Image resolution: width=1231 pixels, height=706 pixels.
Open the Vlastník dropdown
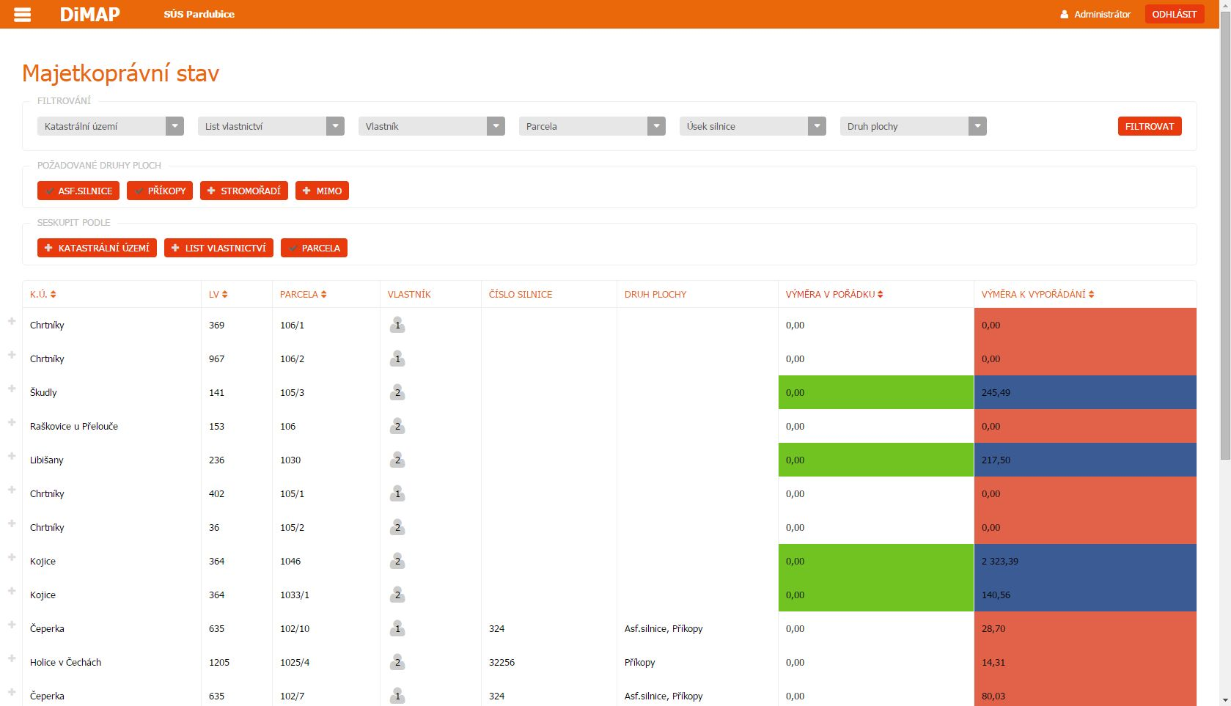(431, 126)
